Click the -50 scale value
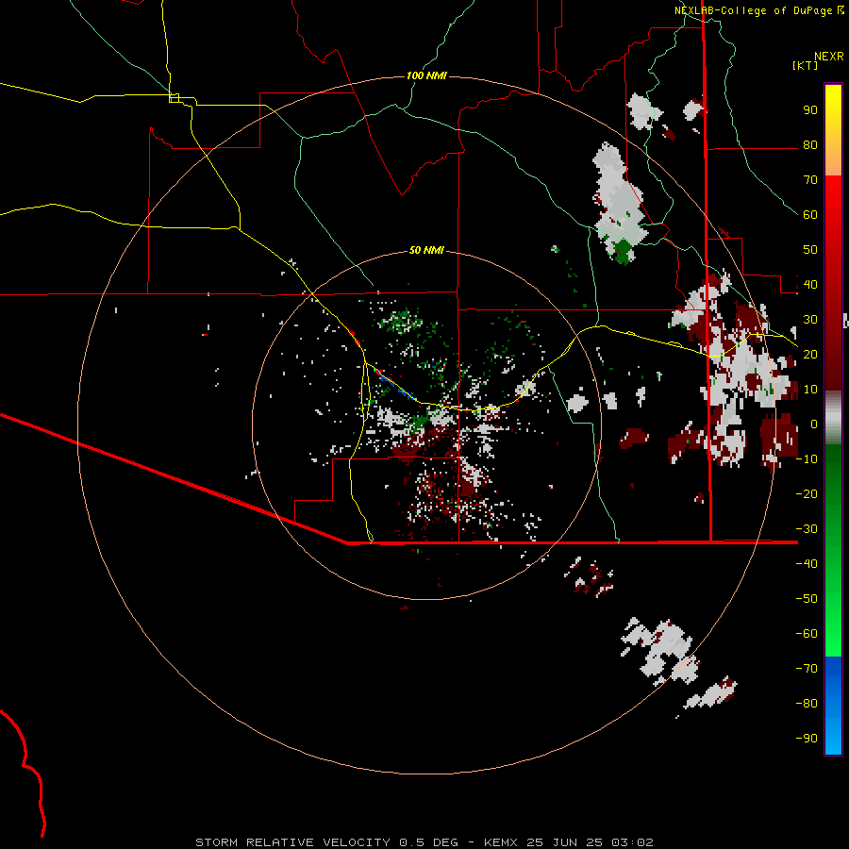Image resolution: width=849 pixels, height=849 pixels. click(x=807, y=599)
